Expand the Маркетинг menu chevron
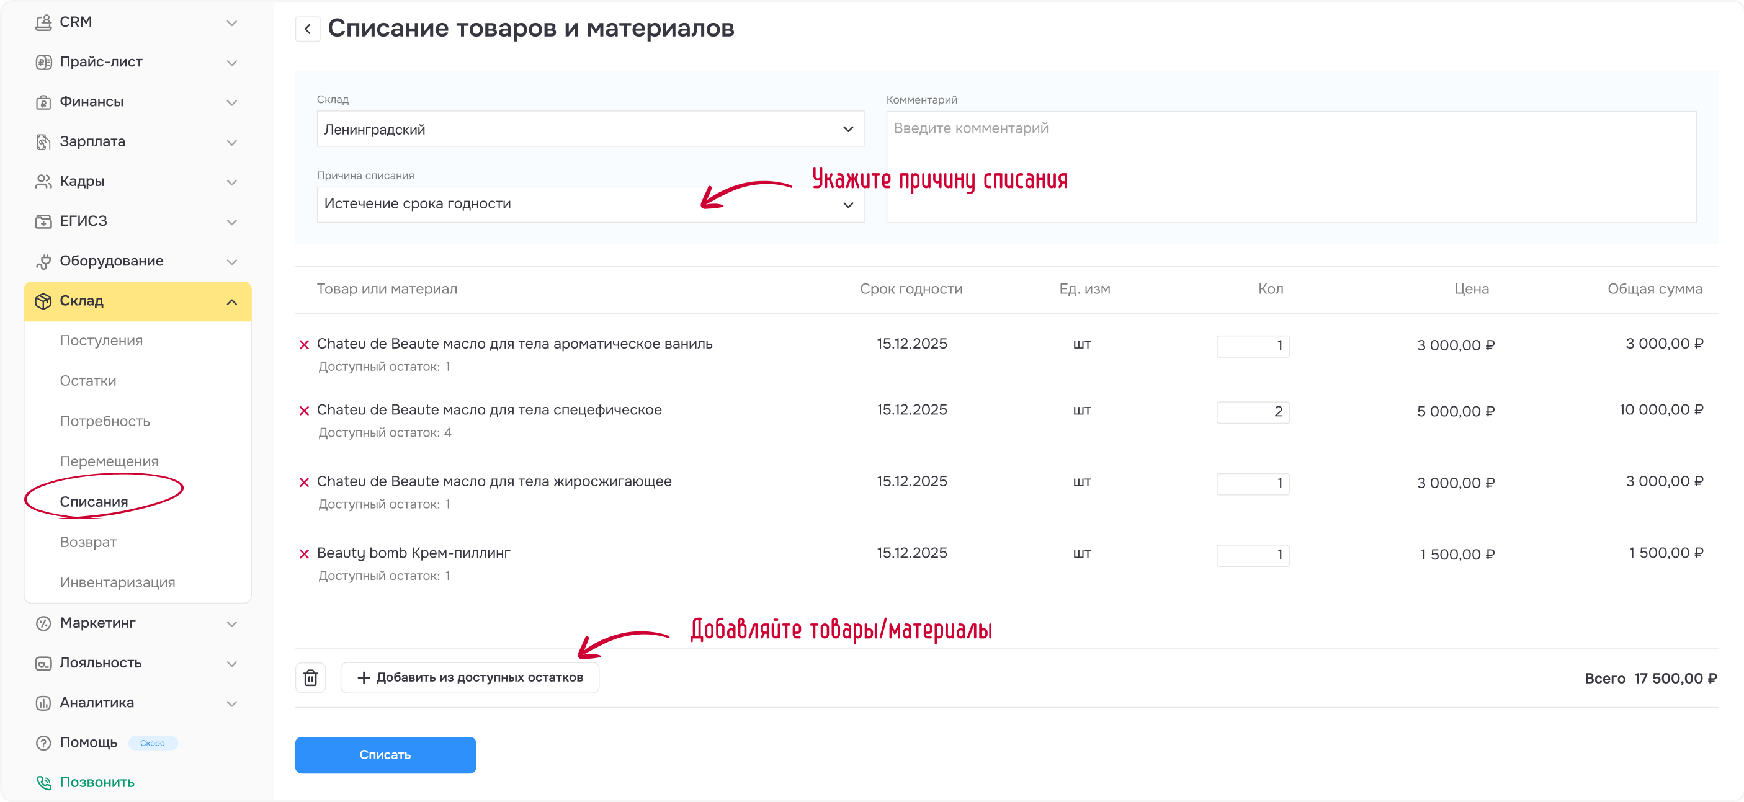Viewport: 1744px width, 802px height. pos(231,624)
